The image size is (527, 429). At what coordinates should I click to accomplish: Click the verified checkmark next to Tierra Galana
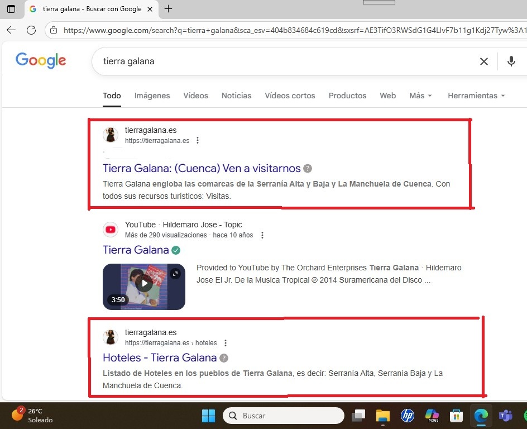[175, 250]
